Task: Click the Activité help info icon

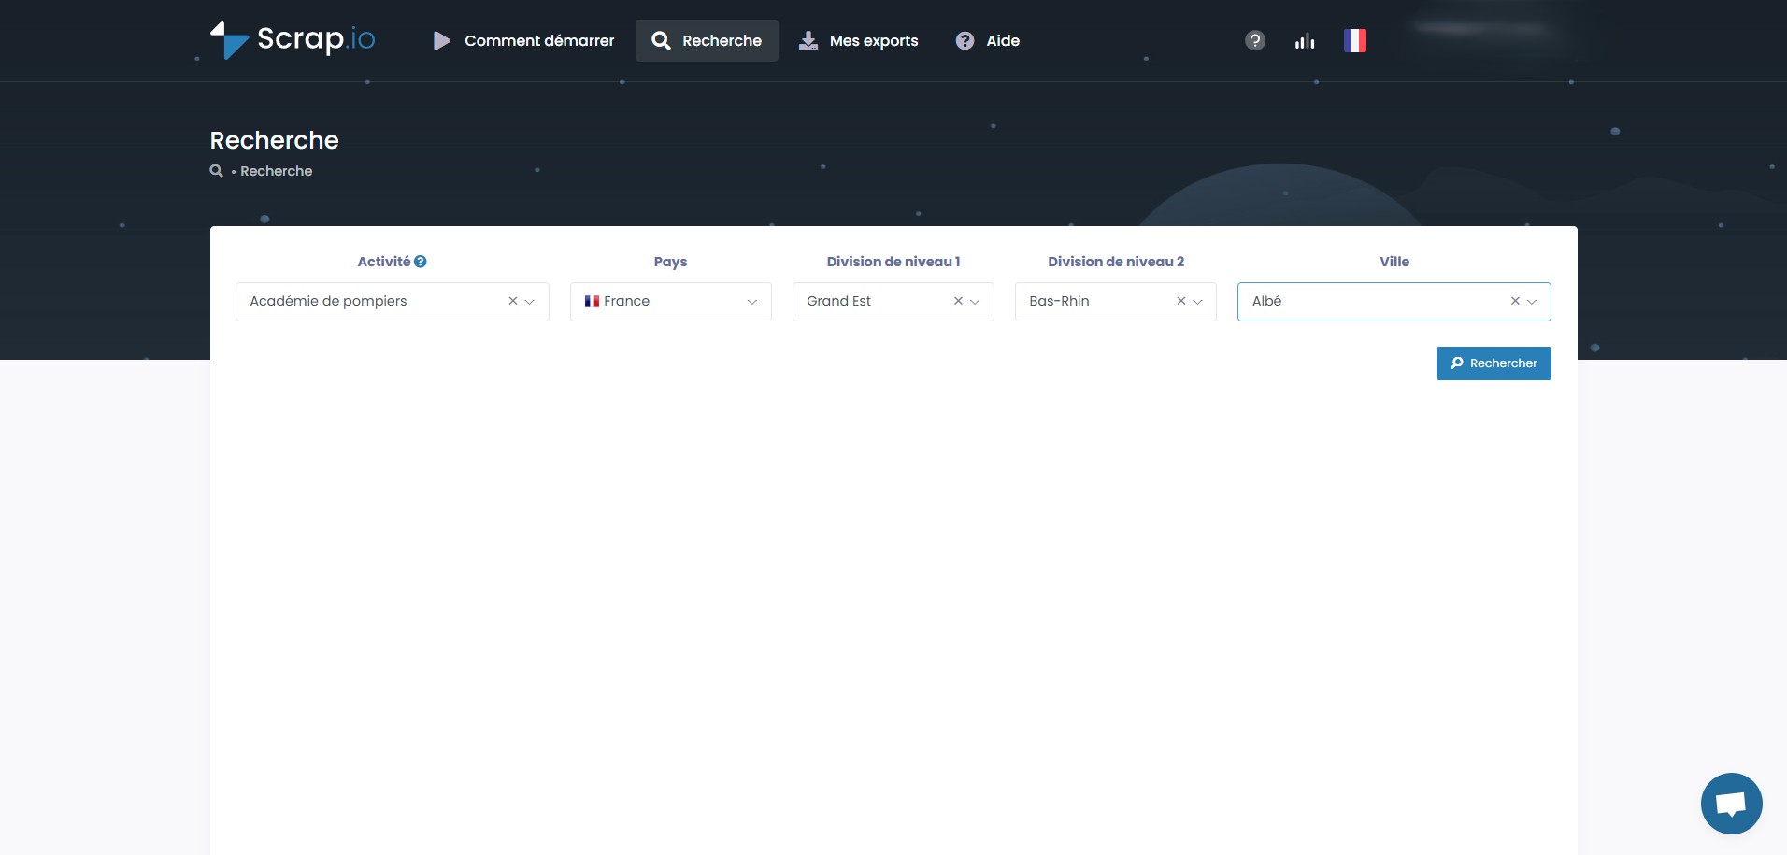Action: [x=421, y=262]
